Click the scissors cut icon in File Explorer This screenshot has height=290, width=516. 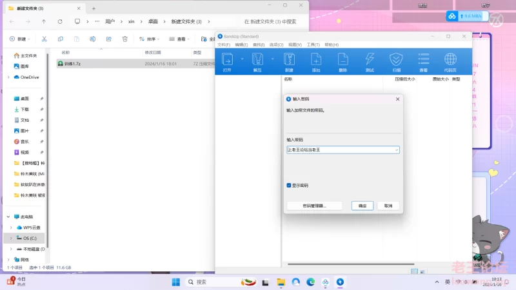tap(45, 39)
